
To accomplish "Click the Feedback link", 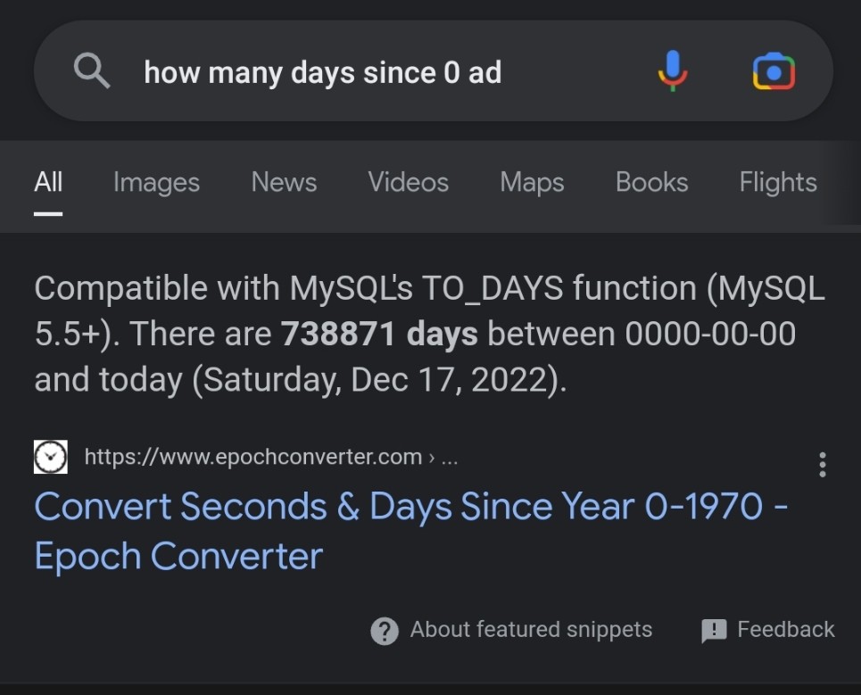I will (x=786, y=630).
